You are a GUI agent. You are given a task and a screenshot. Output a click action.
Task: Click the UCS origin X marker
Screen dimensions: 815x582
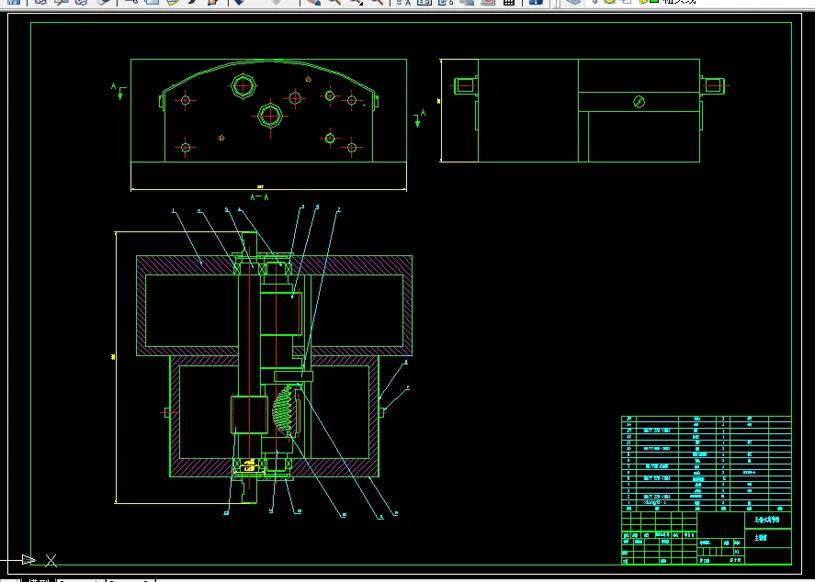(x=51, y=560)
